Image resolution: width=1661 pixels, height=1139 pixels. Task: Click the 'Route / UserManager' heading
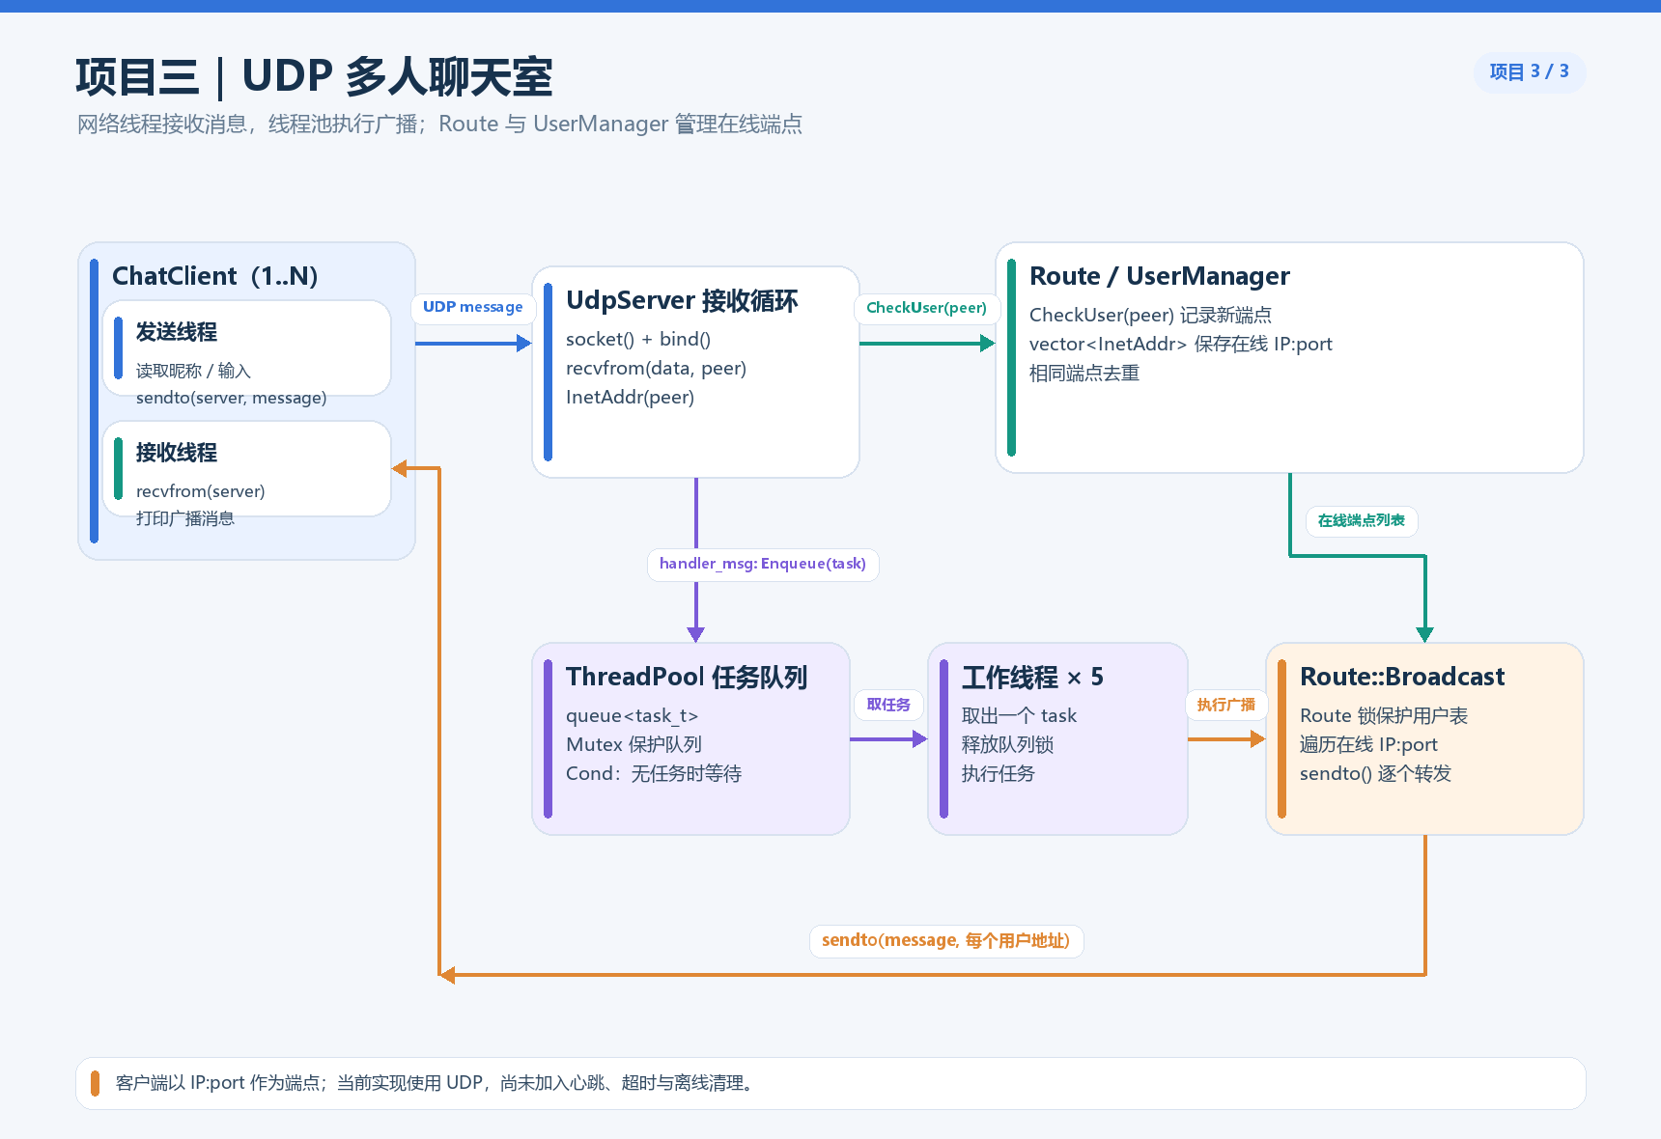point(1160,277)
